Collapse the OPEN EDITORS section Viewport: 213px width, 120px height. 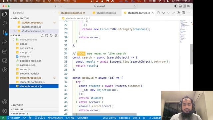pos(11,18)
